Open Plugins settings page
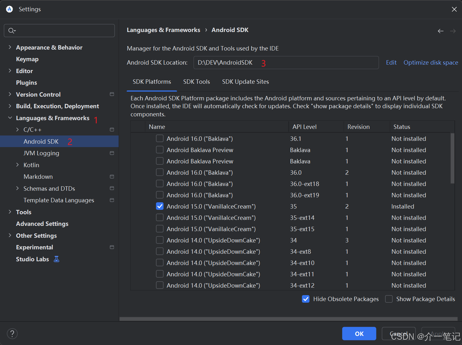Screen dimensions: 462x345 pyautogui.click(x=26, y=82)
